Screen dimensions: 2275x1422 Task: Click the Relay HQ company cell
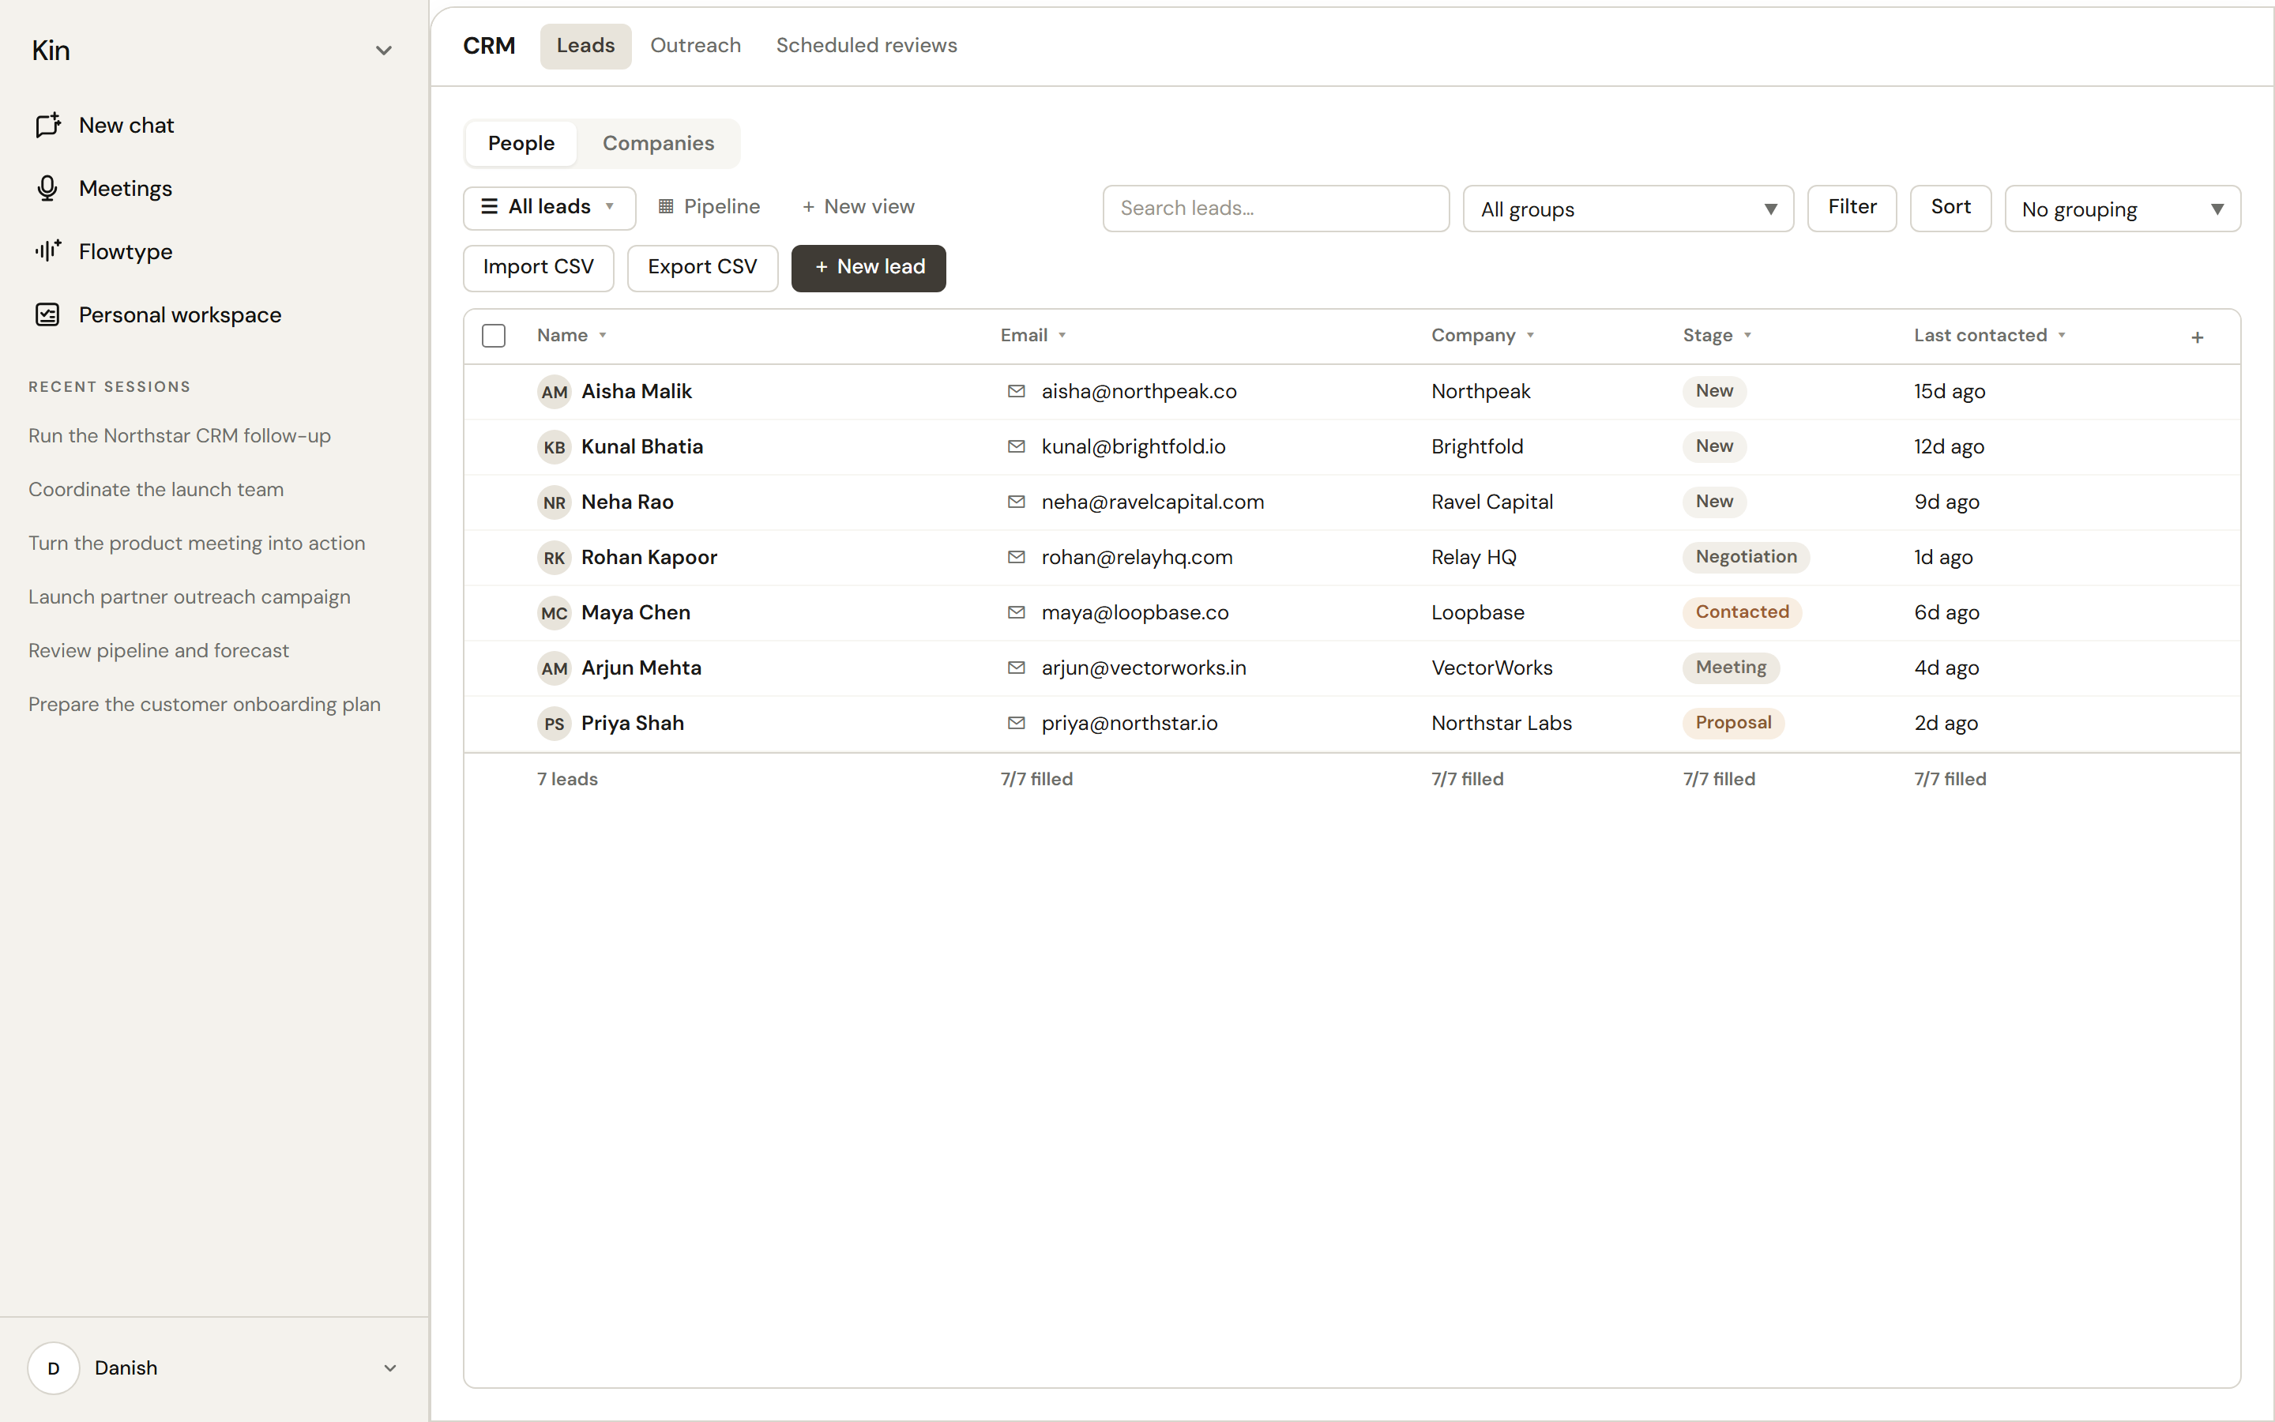(x=1473, y=558)
